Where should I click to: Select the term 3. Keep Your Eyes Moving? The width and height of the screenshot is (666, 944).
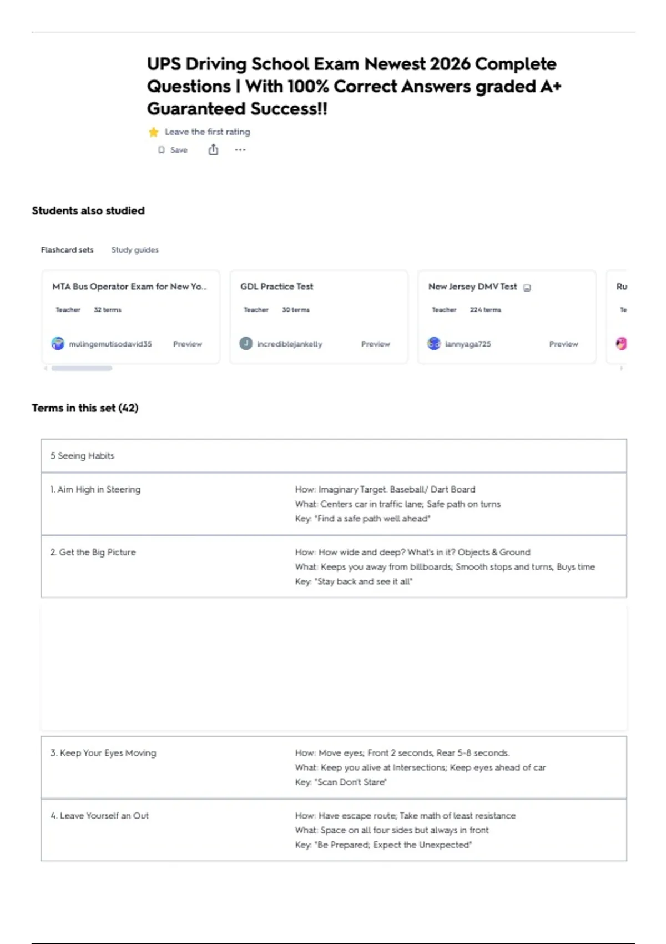pos(103,753)
